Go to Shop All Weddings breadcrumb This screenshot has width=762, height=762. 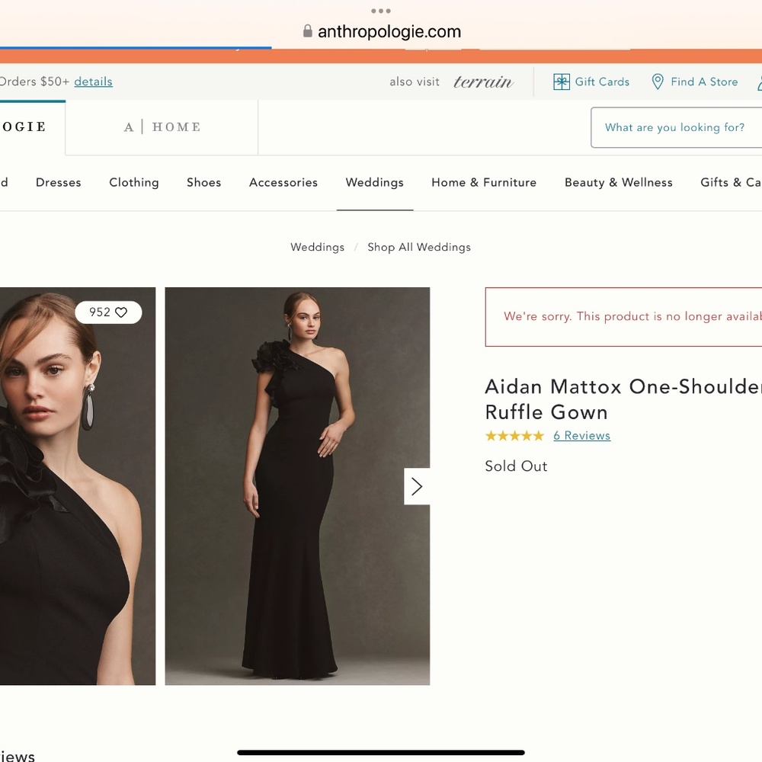(419, 248)
